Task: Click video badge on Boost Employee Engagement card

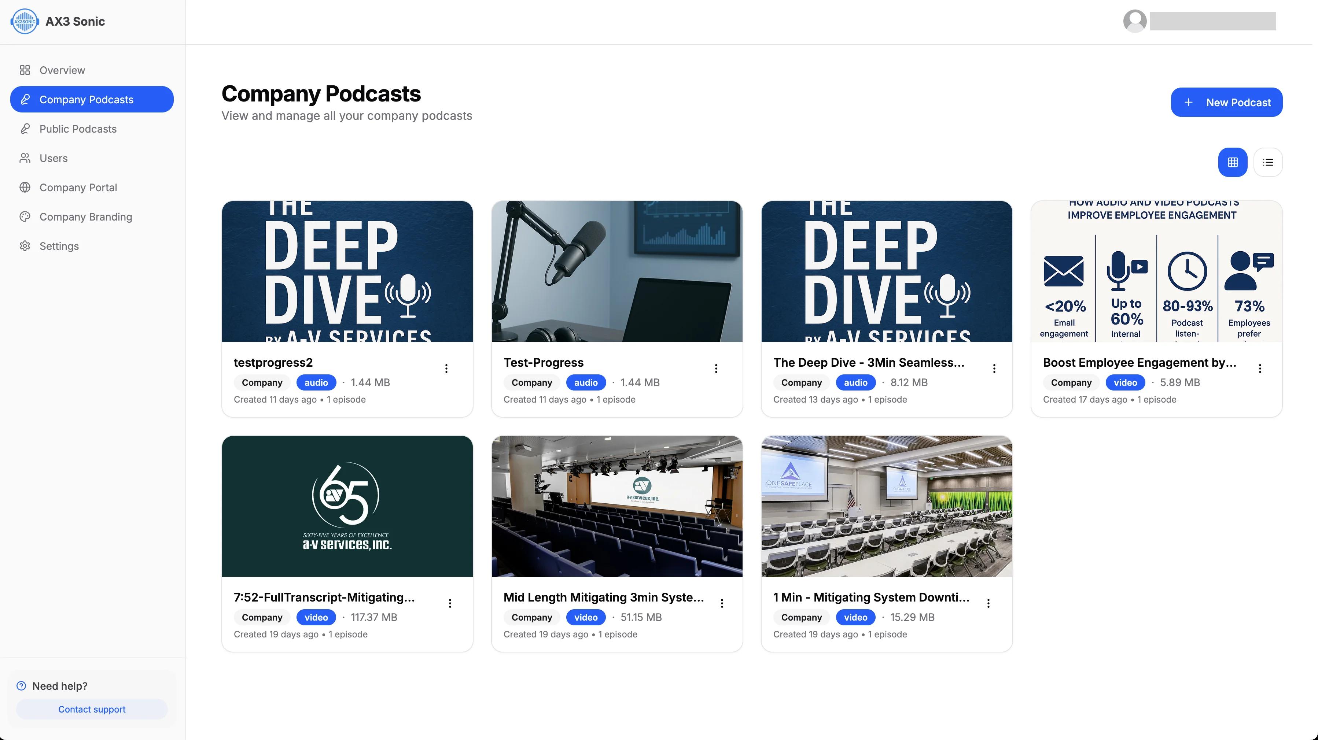Action: pos(1125,382)
